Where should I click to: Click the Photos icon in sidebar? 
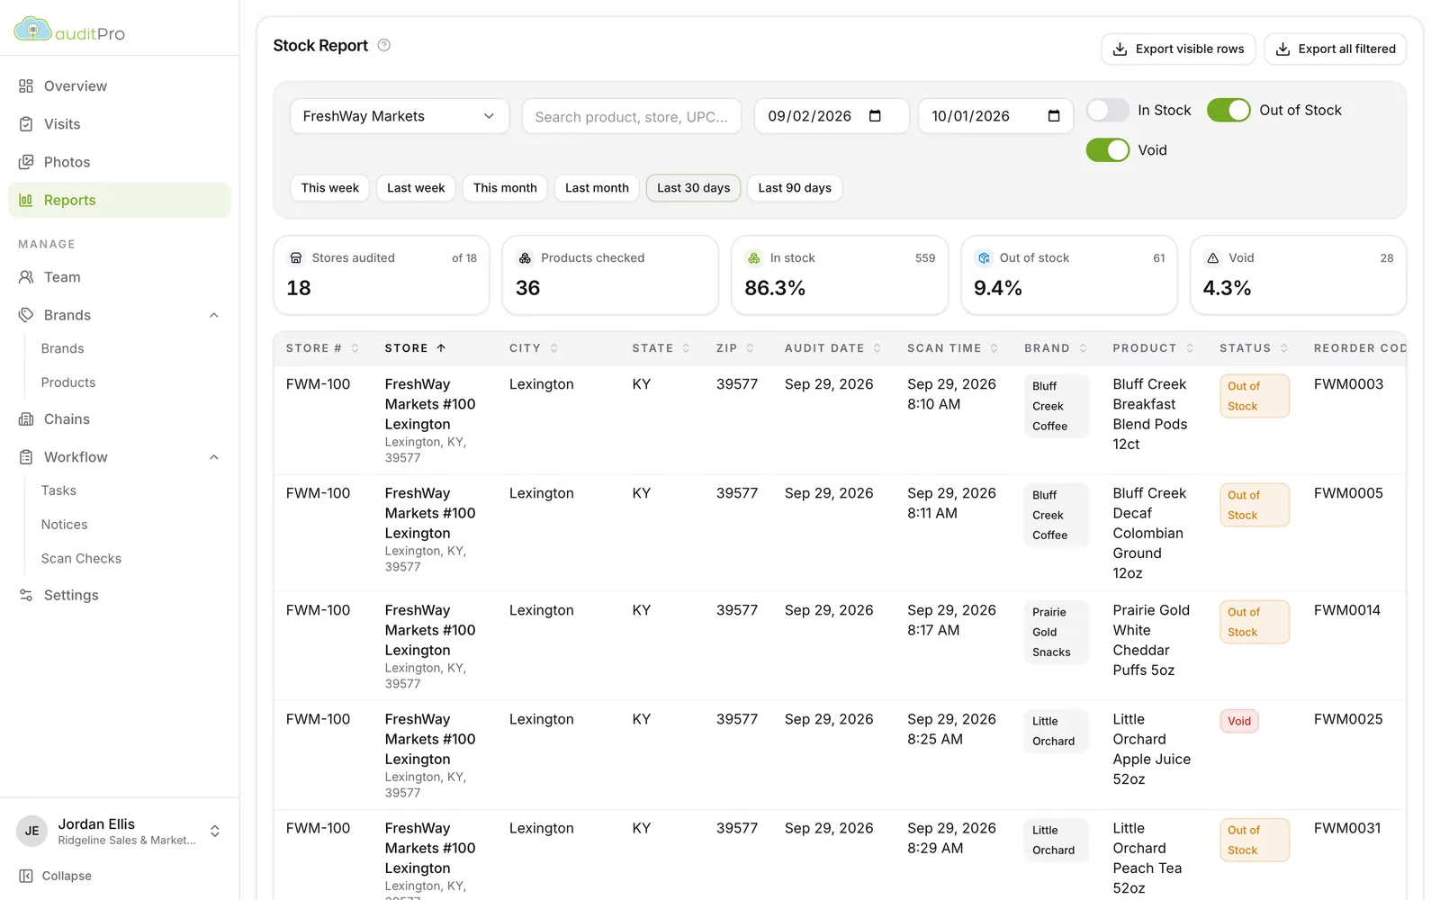pos(26,162)
